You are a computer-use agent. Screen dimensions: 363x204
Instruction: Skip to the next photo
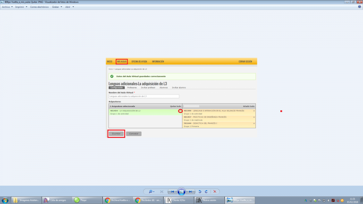(x=191, y=192)
